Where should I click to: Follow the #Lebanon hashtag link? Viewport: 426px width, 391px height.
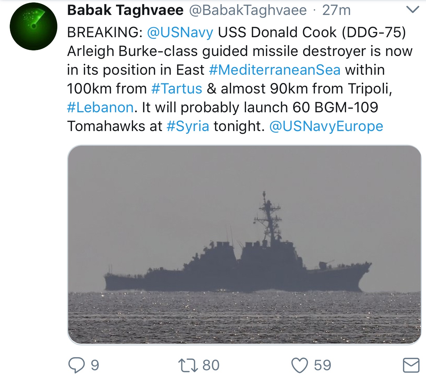click(x=100, y=107)
